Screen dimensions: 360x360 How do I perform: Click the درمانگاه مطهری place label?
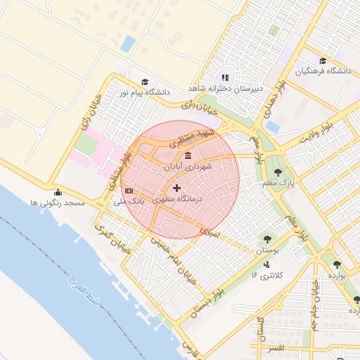177,200
